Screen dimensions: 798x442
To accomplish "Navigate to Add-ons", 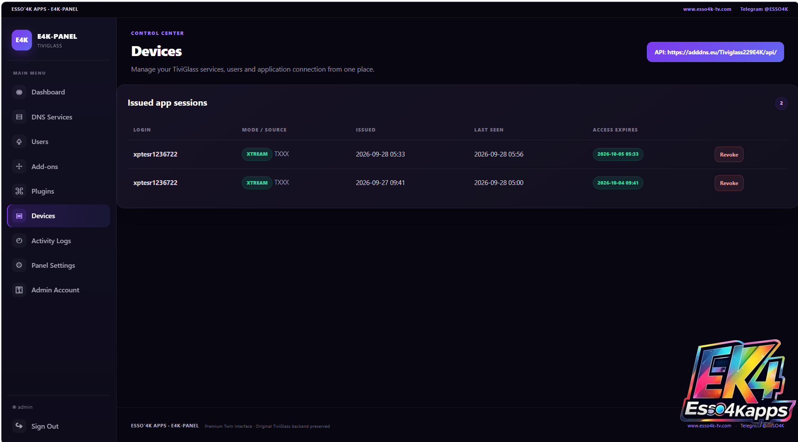I will pyautogui.click(x=59, y=166).
